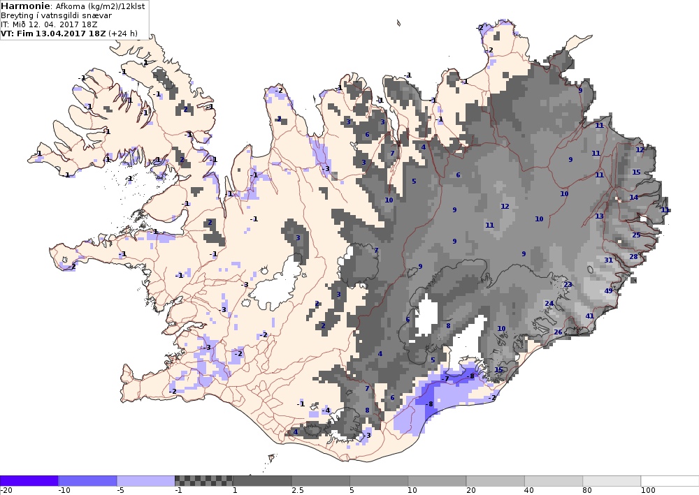Click the map value 28 on east coast

[x=633, y=256]
